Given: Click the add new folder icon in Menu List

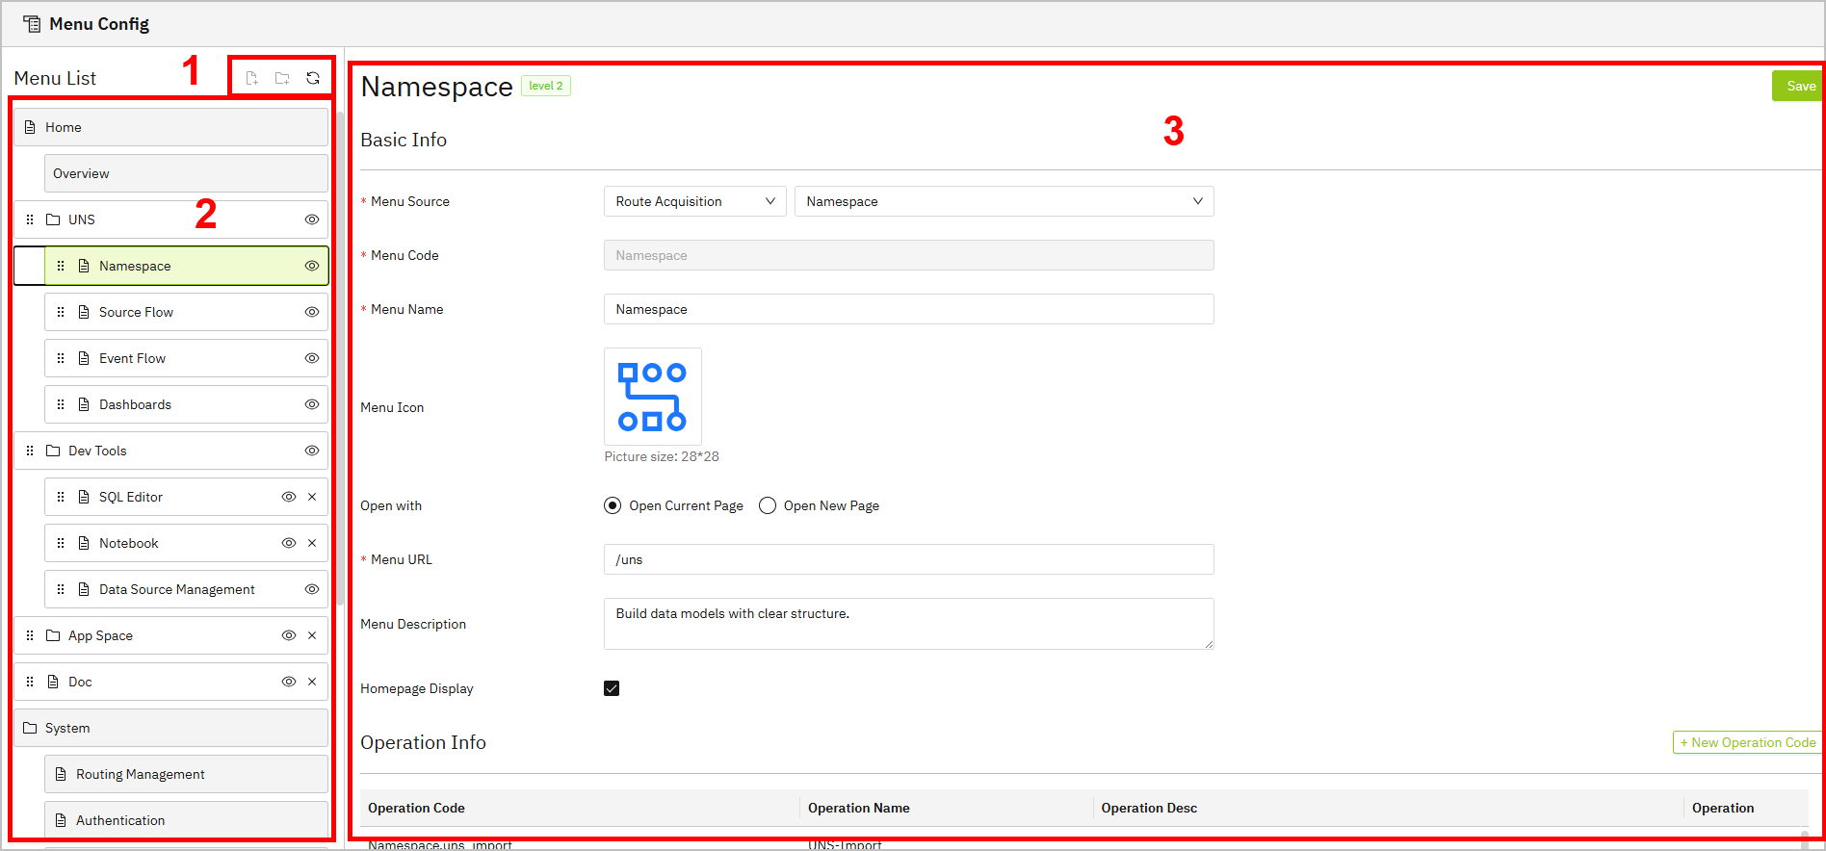Looking at the screenshot, I should 282,78.
